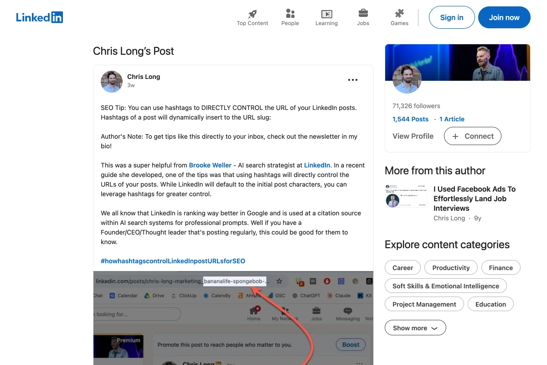Click the sidebar profile photo of Chris Long
The image size is (547, 365).
click(407, 78)
